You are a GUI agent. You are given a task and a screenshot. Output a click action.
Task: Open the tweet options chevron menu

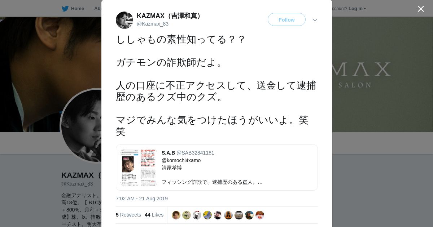[315, 20]
